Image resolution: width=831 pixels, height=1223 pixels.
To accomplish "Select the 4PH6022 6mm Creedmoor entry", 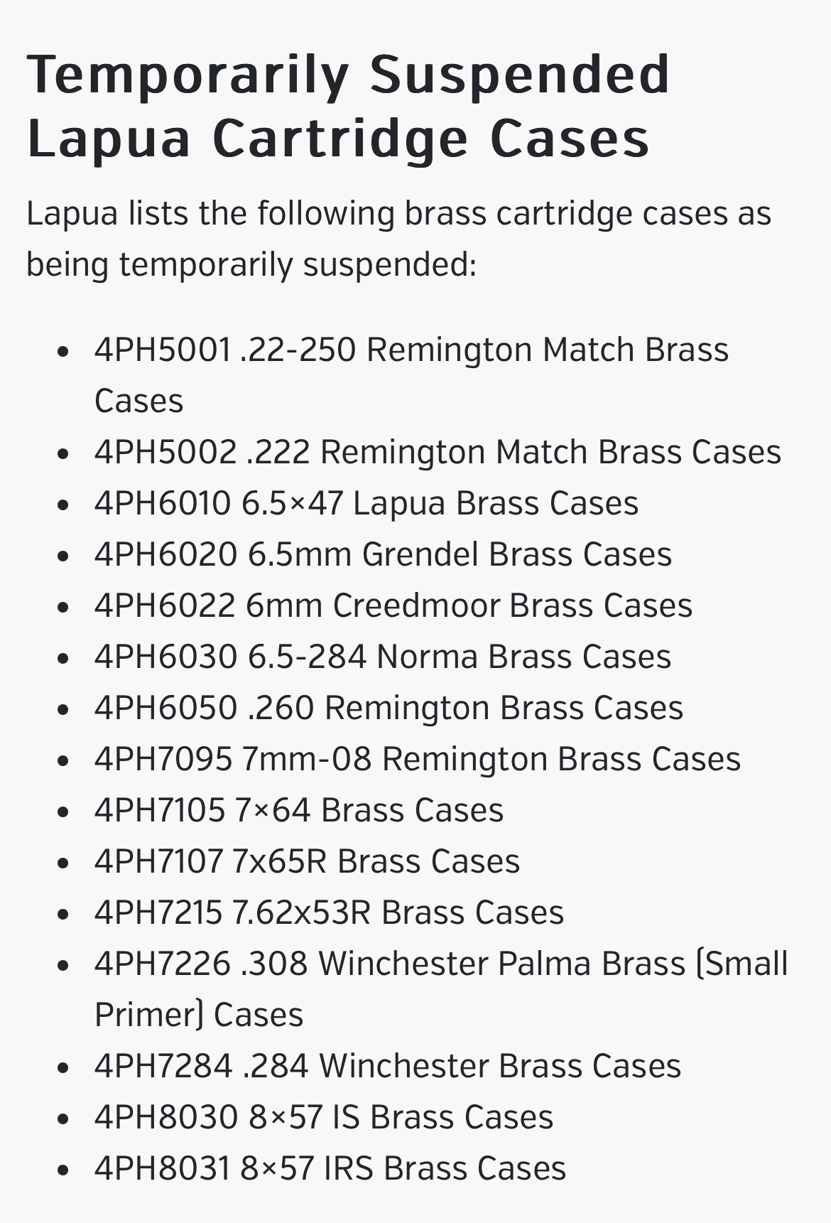I will click(393, 605).
